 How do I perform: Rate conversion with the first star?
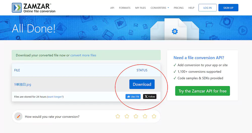pyautogui.click(x=118, y=116)
